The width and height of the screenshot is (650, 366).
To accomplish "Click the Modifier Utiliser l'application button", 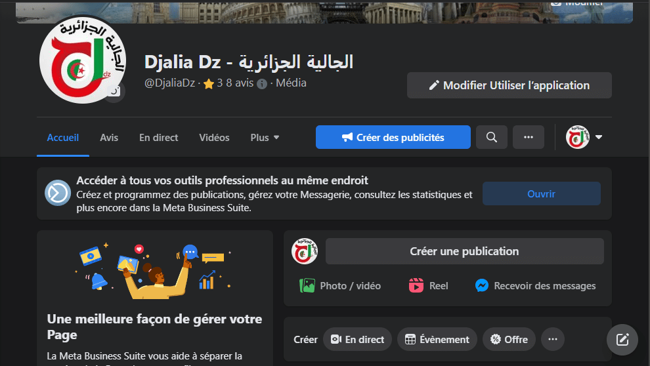I will point(509,85).
